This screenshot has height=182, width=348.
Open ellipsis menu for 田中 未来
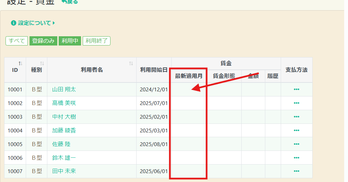tap(297, 171)
